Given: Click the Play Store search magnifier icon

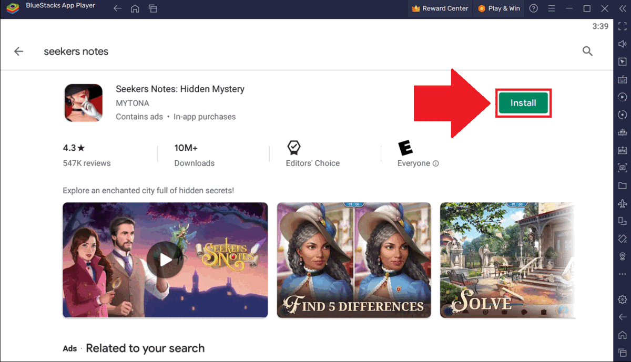Looking at the screenshot, I should pos(587,51).
